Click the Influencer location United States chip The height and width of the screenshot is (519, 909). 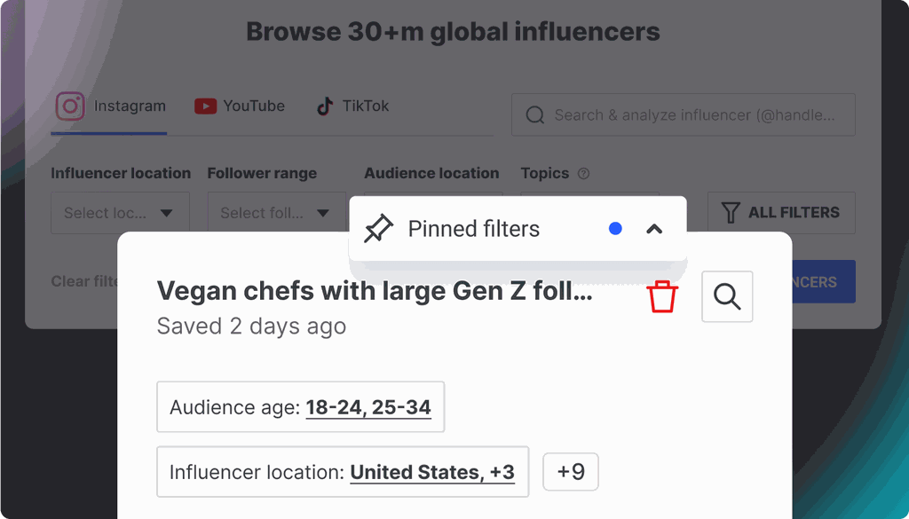(x=342, y=472)
